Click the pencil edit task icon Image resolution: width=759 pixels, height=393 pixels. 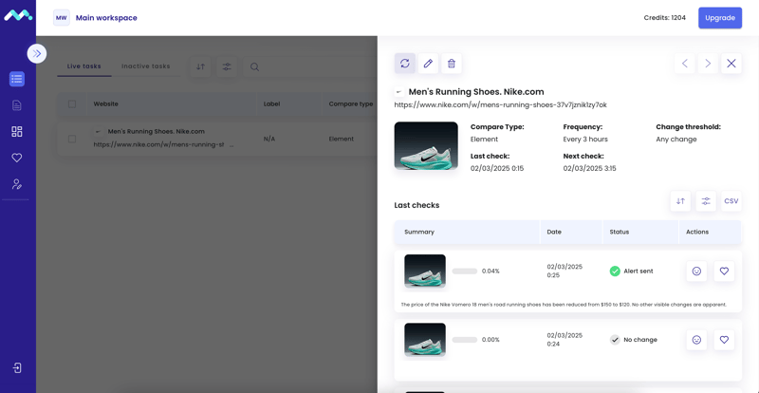pos(428,64)
